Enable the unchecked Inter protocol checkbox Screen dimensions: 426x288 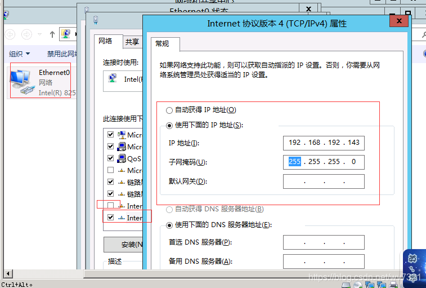[x=110, y=205]
